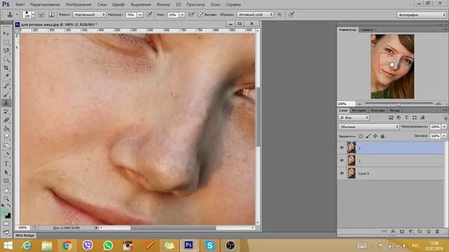
Task: Open the Фильтр menu
Action: click(163, 5)
